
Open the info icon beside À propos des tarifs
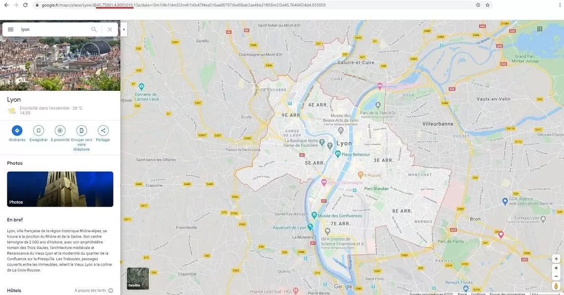click(111, 291)
